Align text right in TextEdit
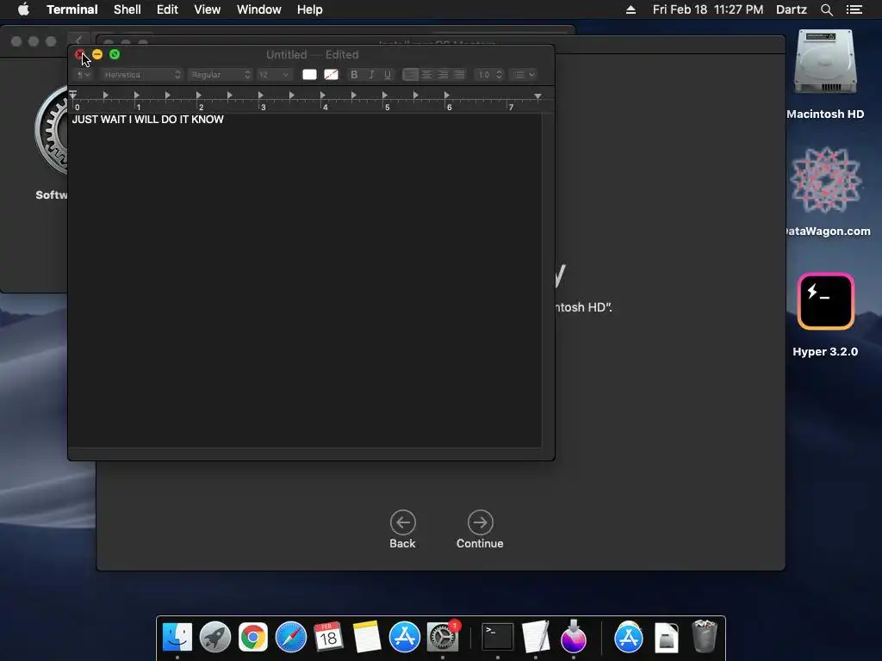This screenshot has height=661, width=882. tap(444, 74)
